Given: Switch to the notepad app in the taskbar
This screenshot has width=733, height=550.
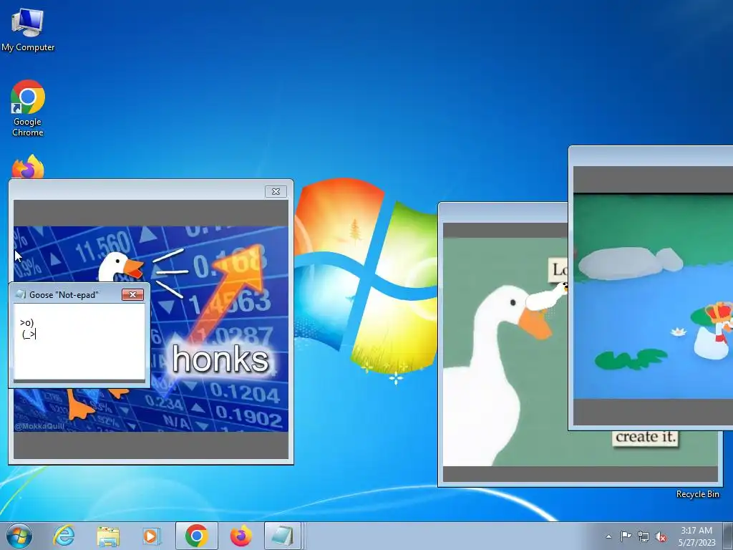Looking at the screenshot, I should pyautogui.click(x=282, y=536).
